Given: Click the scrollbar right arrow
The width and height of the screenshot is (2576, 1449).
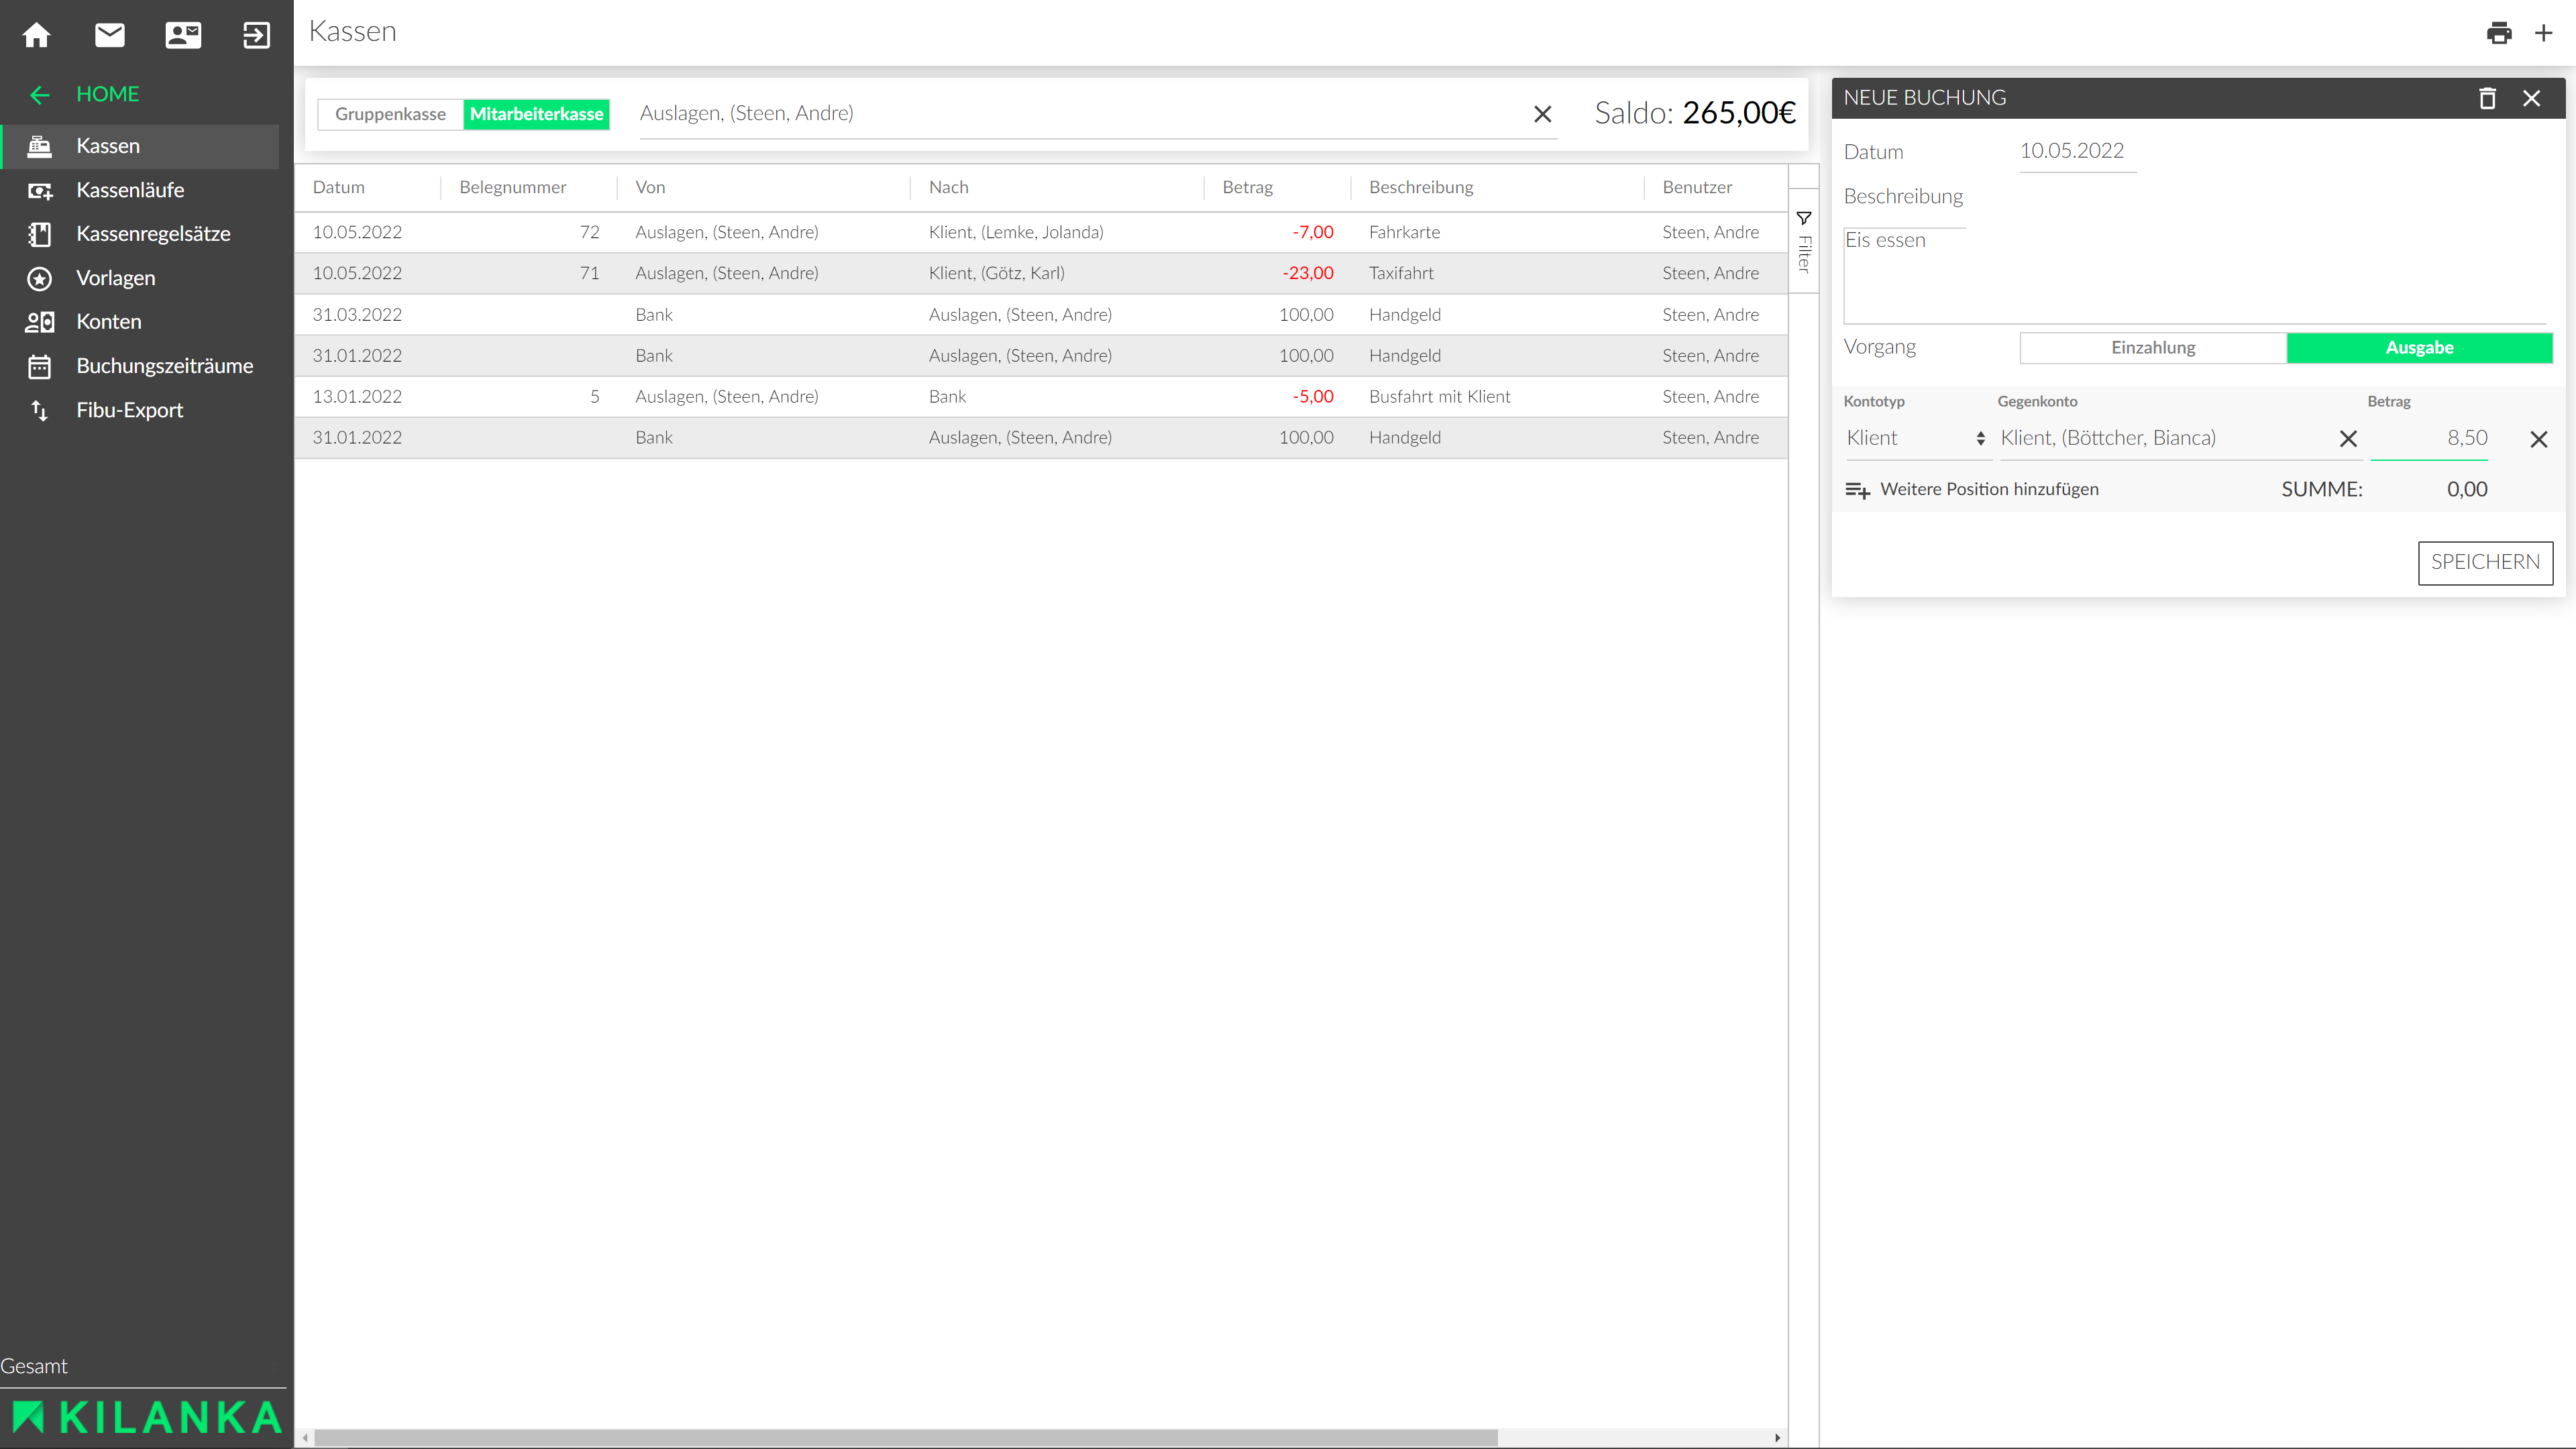Looking at the screenshot, I should coord(1777,1438).
